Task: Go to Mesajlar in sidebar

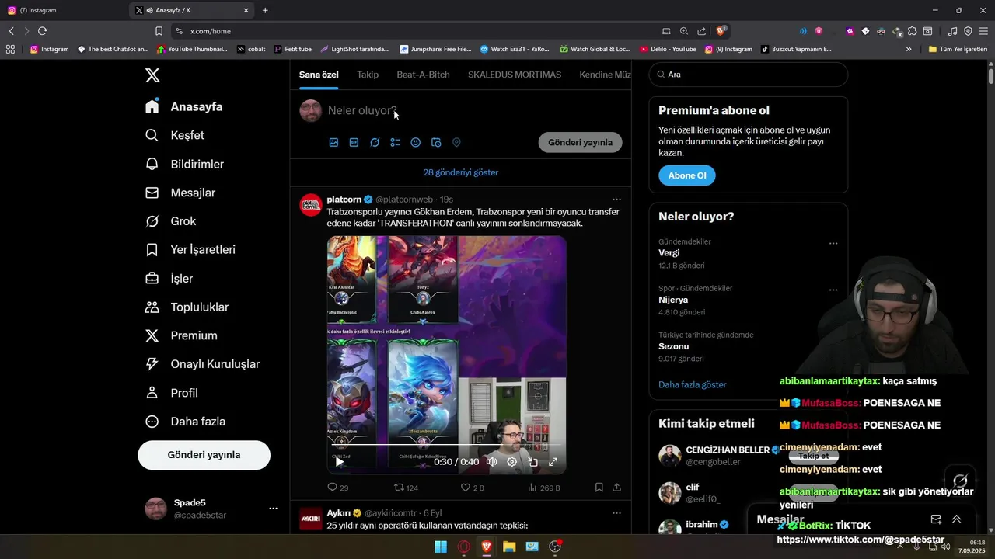Action: (180, 193)
